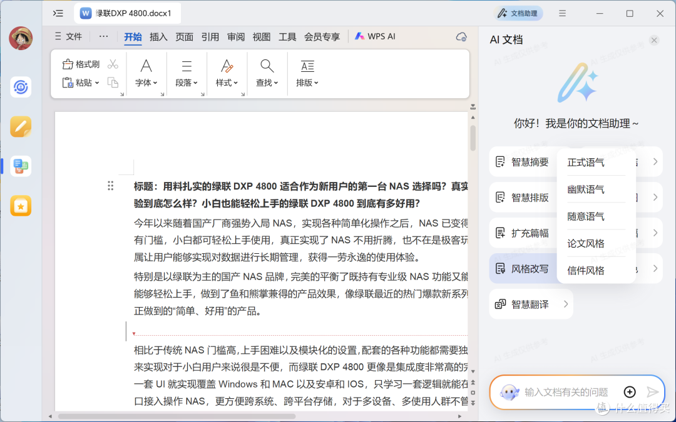Click the 扩充篇幅 button

click(x=523, y=233)
